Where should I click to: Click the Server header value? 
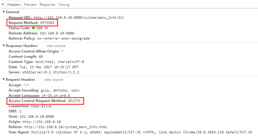pyautogui.click(x=51, y=72)
